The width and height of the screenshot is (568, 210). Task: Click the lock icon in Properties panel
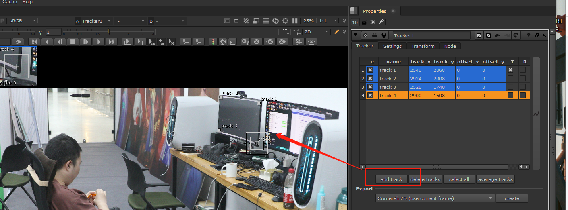tap(364, 22)
